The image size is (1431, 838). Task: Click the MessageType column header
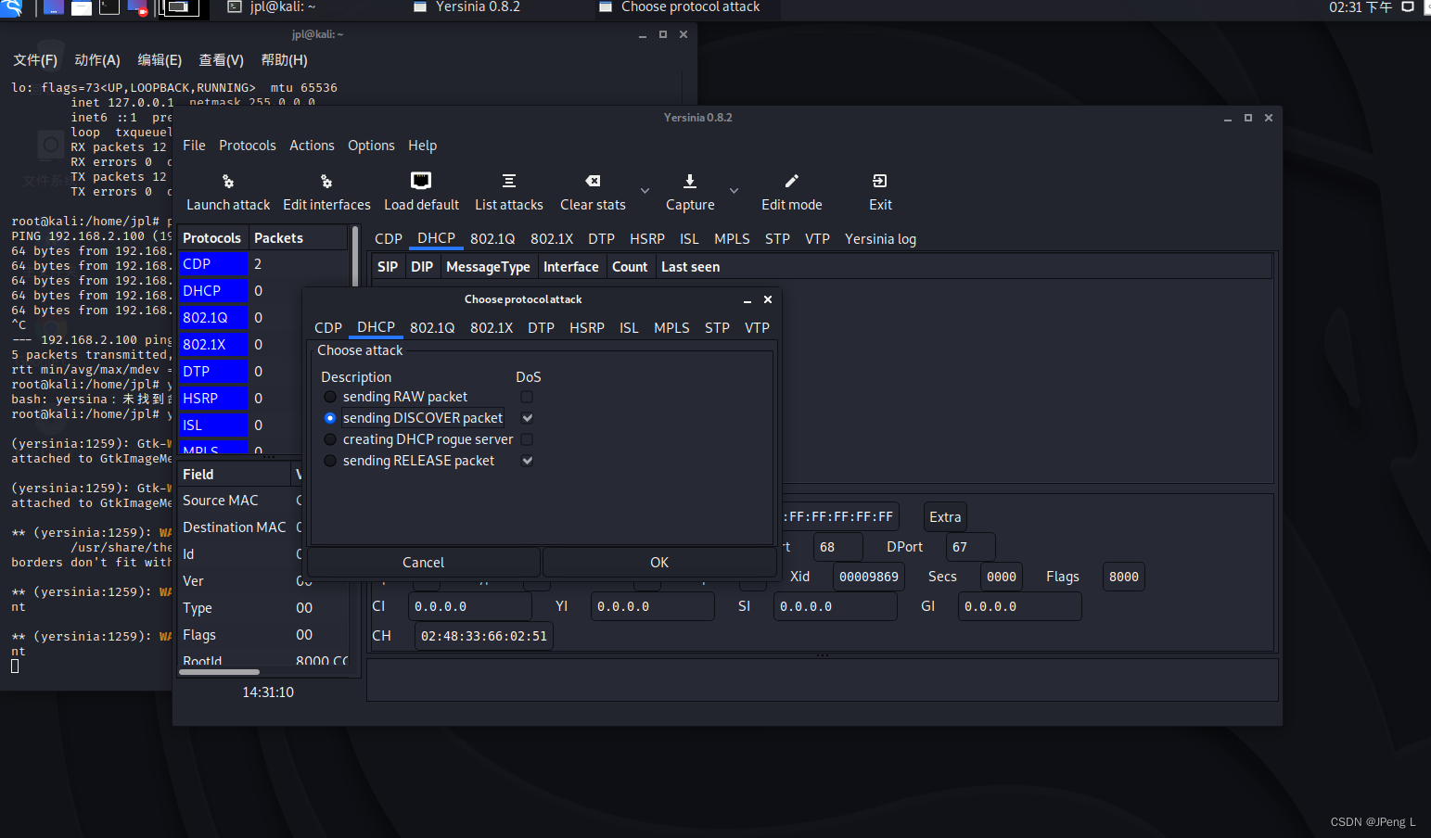point(488,267)
